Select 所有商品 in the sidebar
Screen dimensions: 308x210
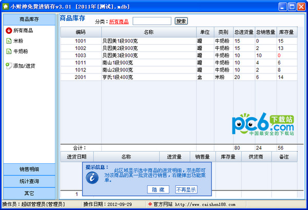click(23, 30)
